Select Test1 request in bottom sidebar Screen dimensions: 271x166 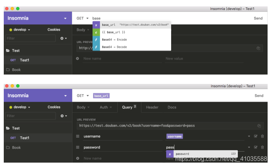tap(38, 138)
